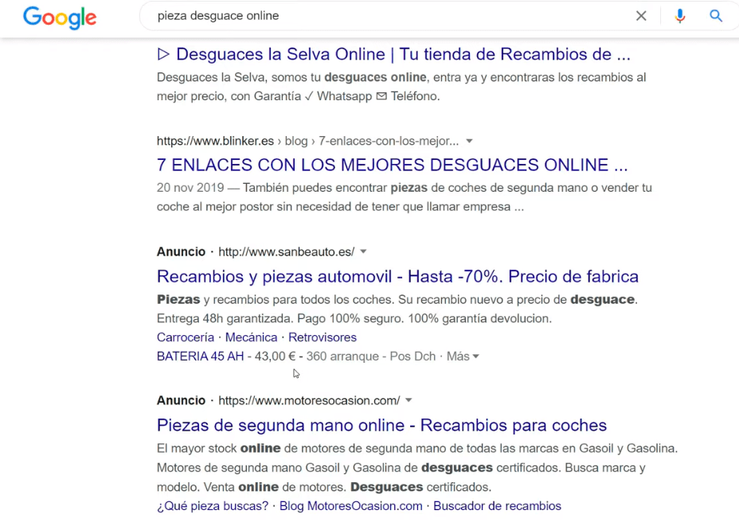The height and width of the screenshot is (526, 739).
Task: Click the Google logo
Action: [60, 17]
